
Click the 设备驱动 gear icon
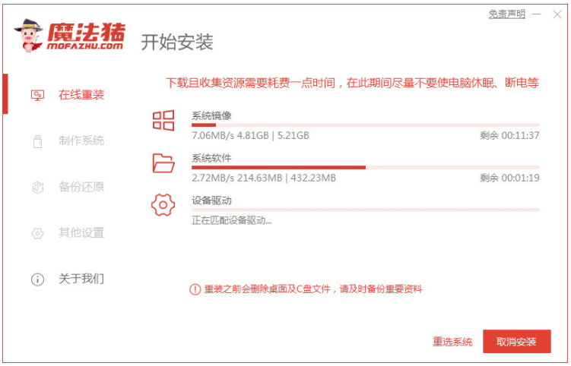[x=163, y=205]
